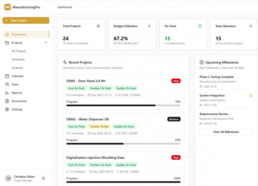Viewport: 258px width, 186px height.
Task: Click the MP ManufacturingPro logo icon
Action: click(7, 7)
